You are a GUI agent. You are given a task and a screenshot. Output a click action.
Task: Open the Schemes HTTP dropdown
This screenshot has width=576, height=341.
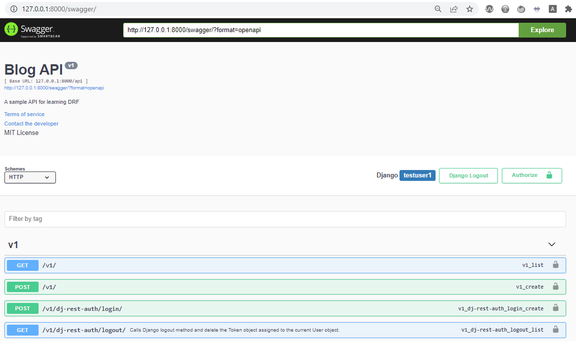coord(30,177)
